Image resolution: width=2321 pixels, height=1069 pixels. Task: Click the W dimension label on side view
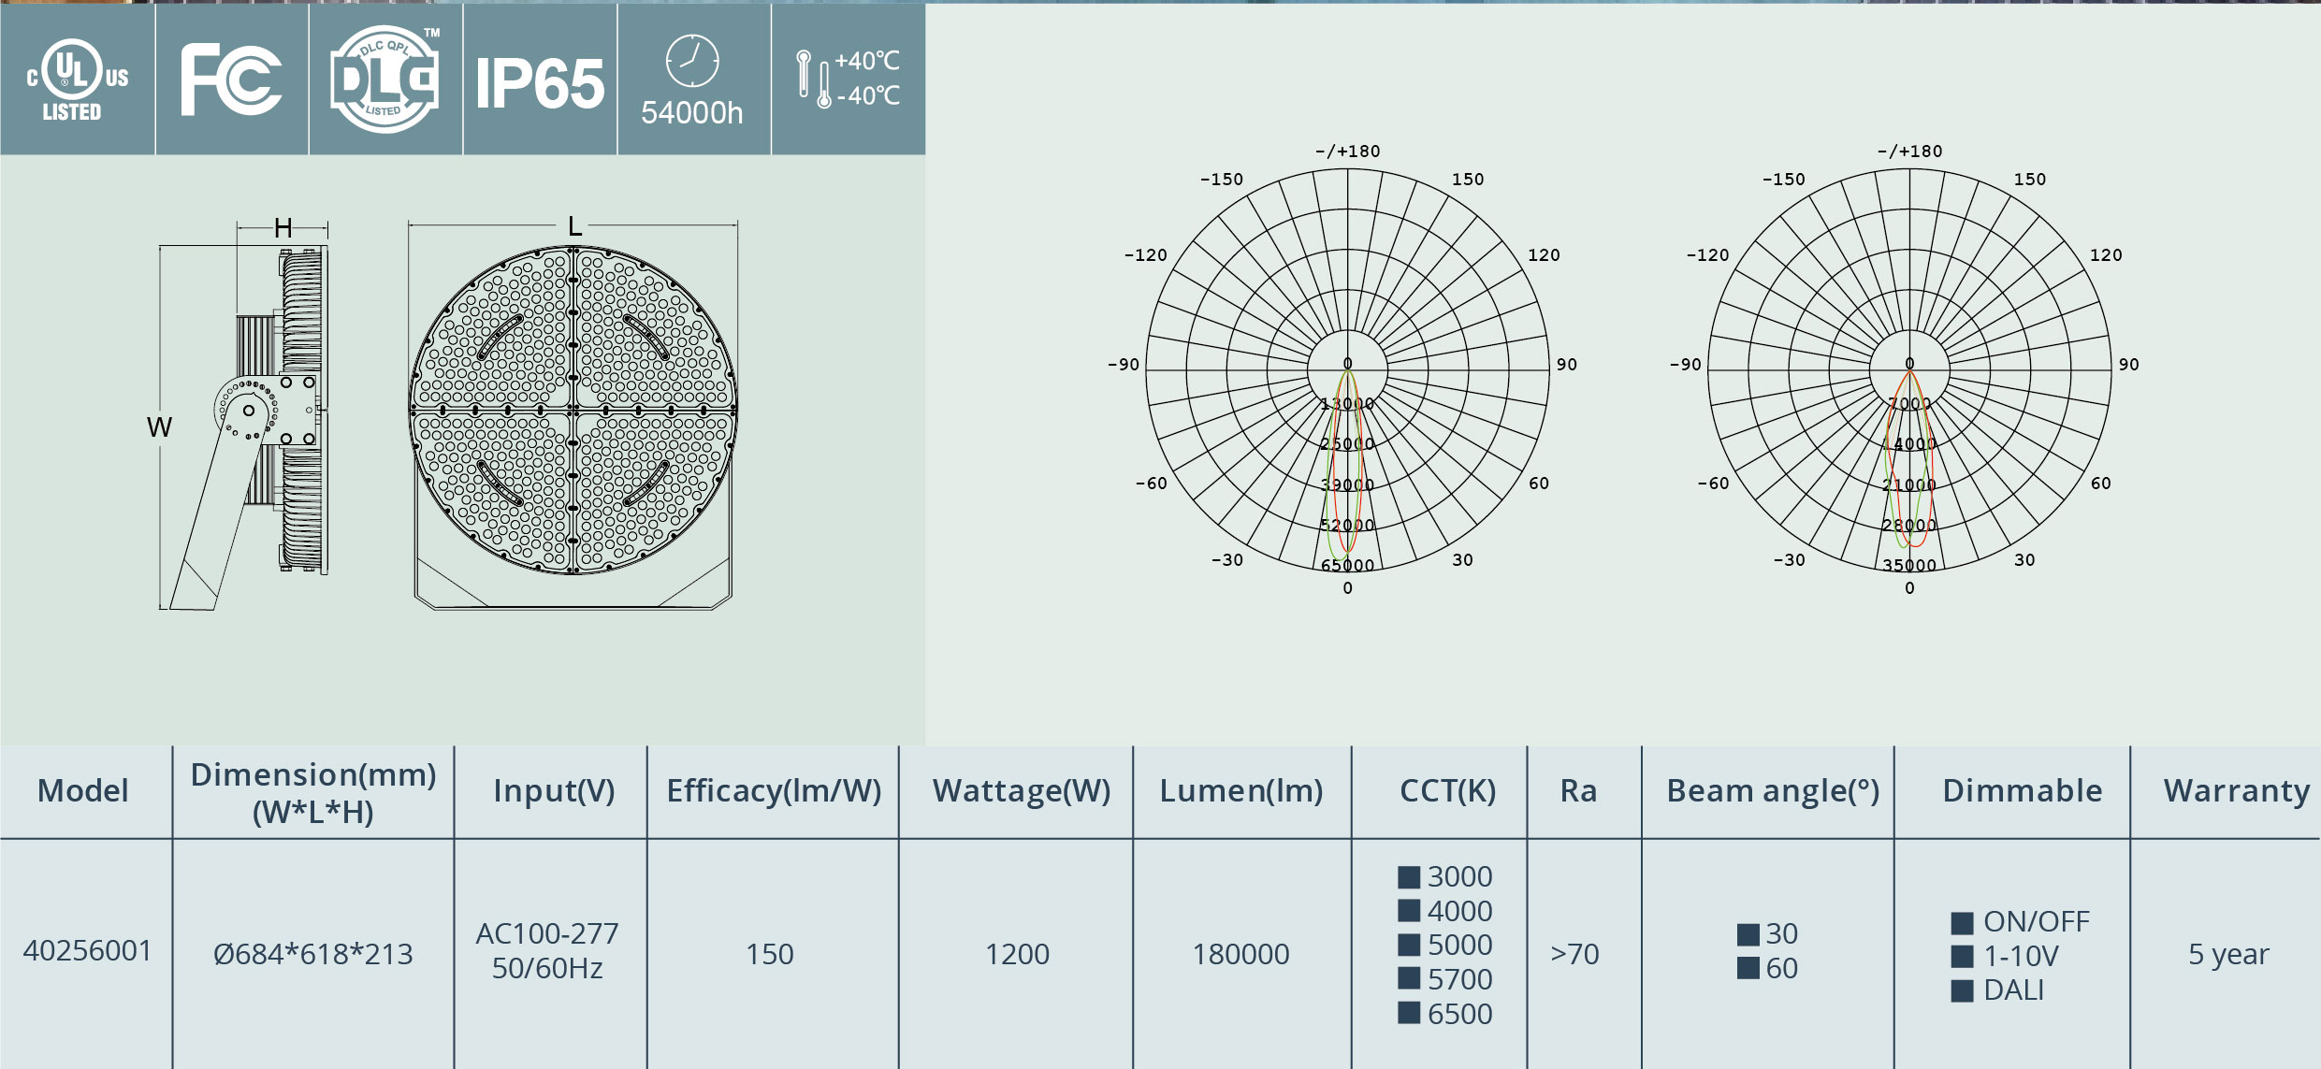(159, 427)
